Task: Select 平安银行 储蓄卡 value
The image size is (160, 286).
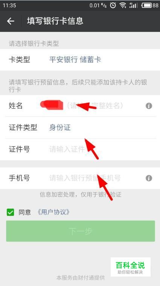Action: point(75,60)
